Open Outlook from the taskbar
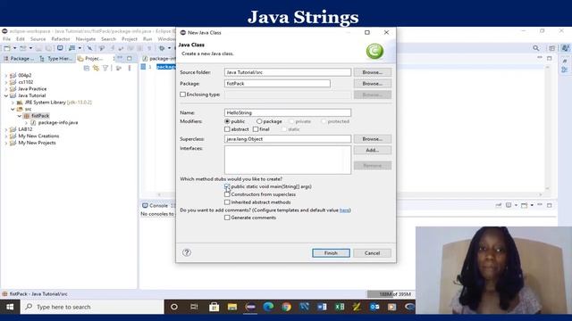 click(x=374, y=307)
